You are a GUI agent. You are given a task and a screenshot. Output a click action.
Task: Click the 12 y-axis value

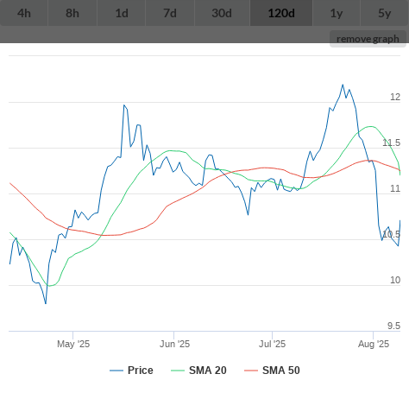[x=395, y=97]
